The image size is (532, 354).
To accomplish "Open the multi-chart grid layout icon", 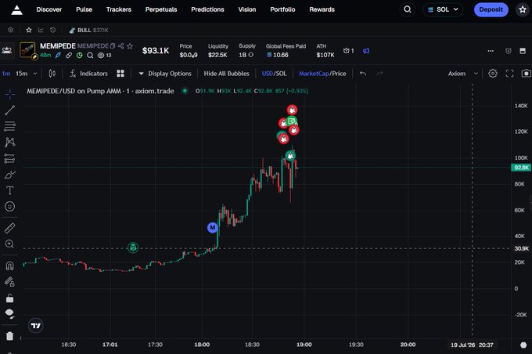I will [x=120, y=74].
